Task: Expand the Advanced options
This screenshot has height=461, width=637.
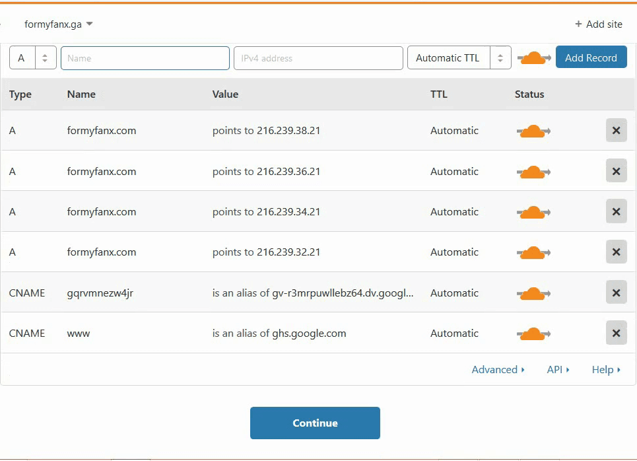Action: tap(498, 370)
